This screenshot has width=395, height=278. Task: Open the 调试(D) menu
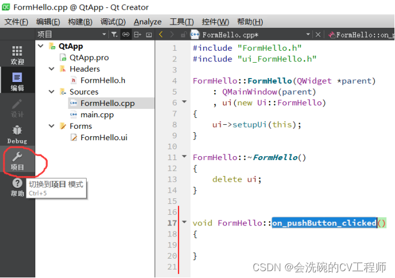(113, 22)
